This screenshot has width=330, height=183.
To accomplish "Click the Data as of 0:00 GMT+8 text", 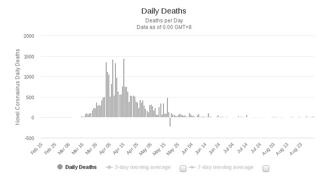I will tap(164, 27).
